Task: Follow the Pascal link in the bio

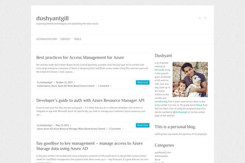Action: (x=199, y=105)
